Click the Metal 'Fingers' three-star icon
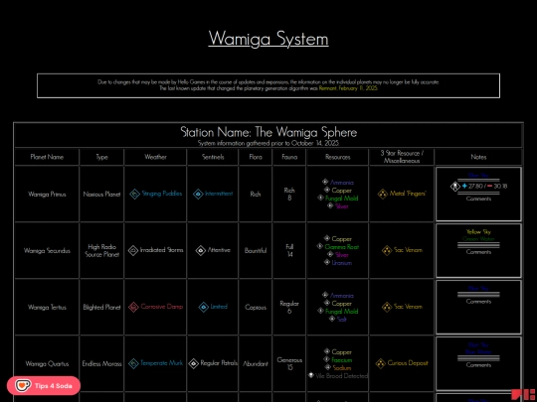The image size is (537, 402). [382, 195]
